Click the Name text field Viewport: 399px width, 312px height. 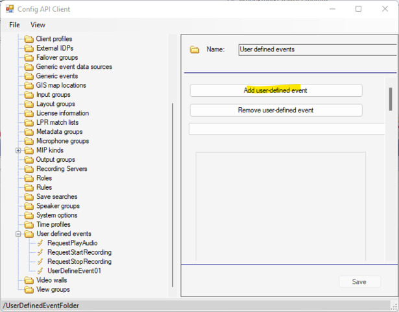coord(315,49)
